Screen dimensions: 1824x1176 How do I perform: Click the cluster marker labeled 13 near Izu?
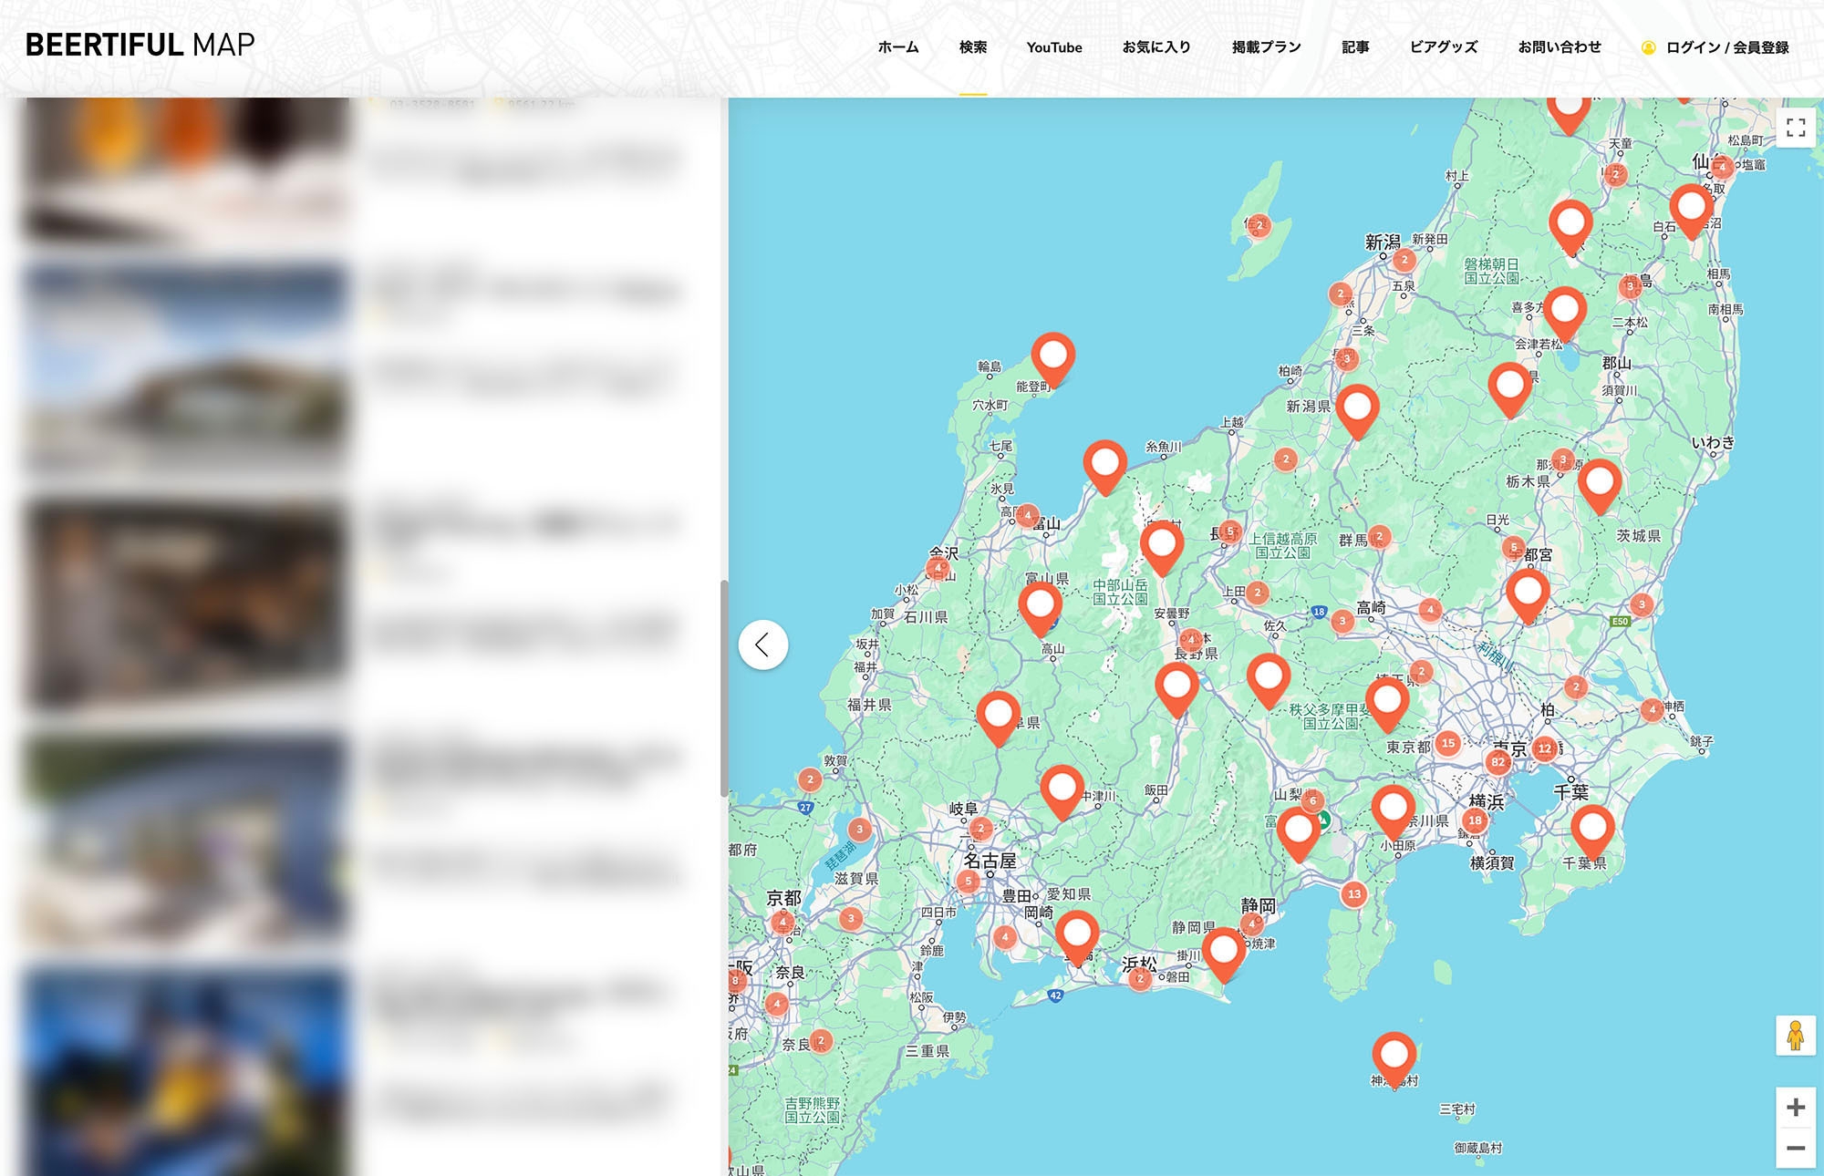click(x=1354, y=893)
